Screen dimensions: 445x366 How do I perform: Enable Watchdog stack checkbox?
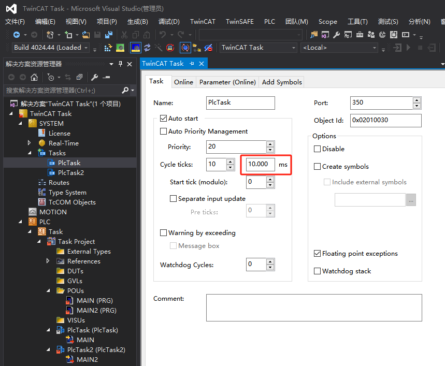[317, 271]
